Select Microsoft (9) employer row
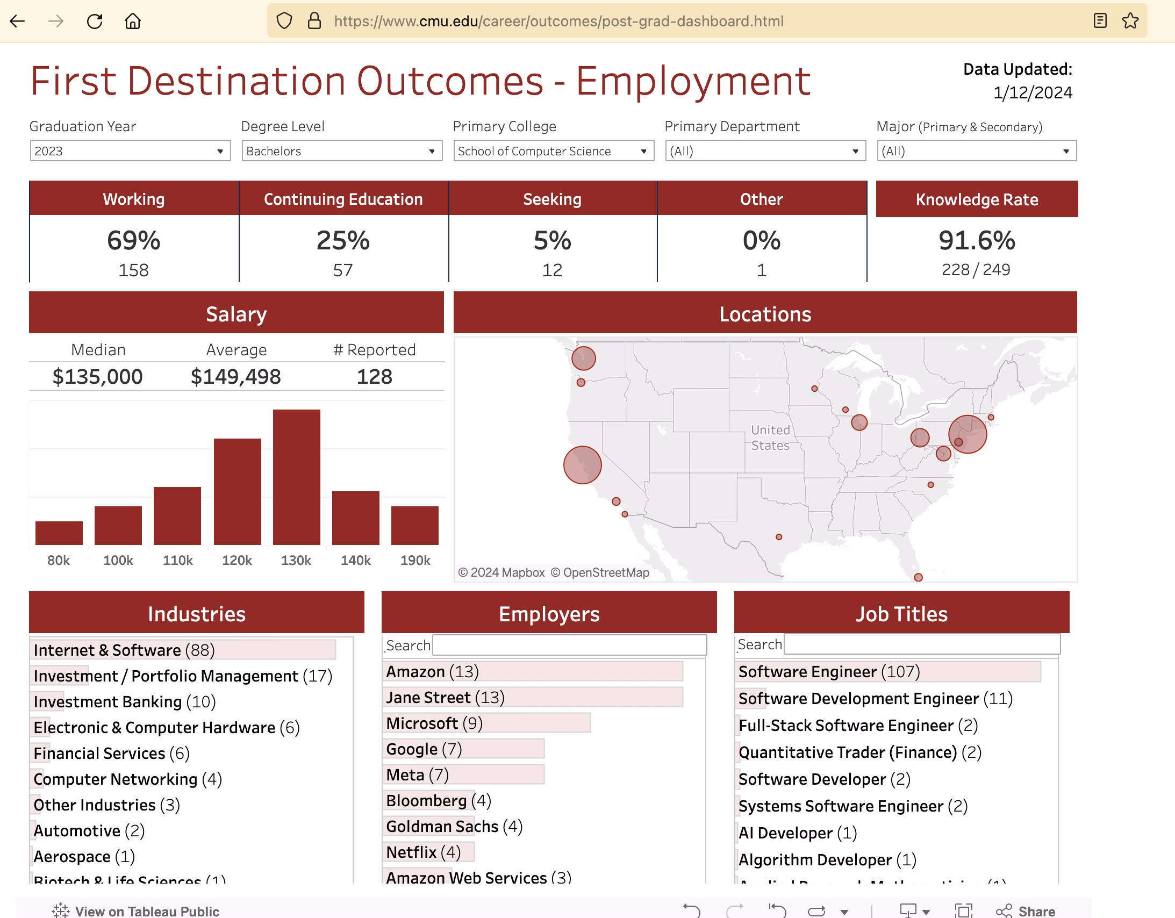Viewport: 1175px width, 918px height. [x=486, y=723]
